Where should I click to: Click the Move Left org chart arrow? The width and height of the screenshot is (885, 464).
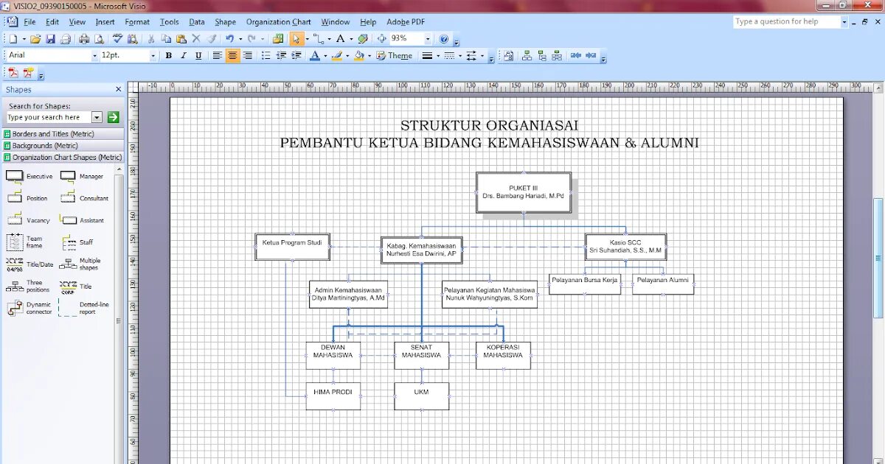click(575, 55)
